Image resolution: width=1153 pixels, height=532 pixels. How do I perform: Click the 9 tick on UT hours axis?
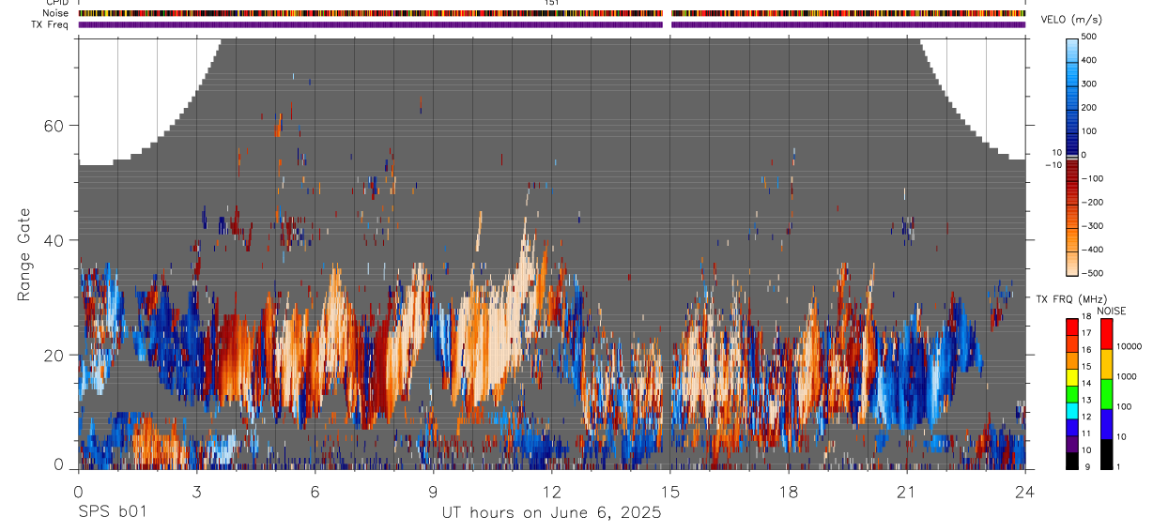tap(433, 491)
